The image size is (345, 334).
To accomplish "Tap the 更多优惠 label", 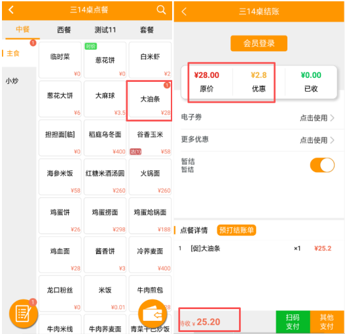I will point(194,139).
